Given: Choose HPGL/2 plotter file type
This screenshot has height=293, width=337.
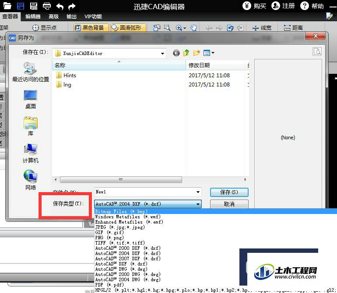Looking at the screenshot, I should pos(216,290).
